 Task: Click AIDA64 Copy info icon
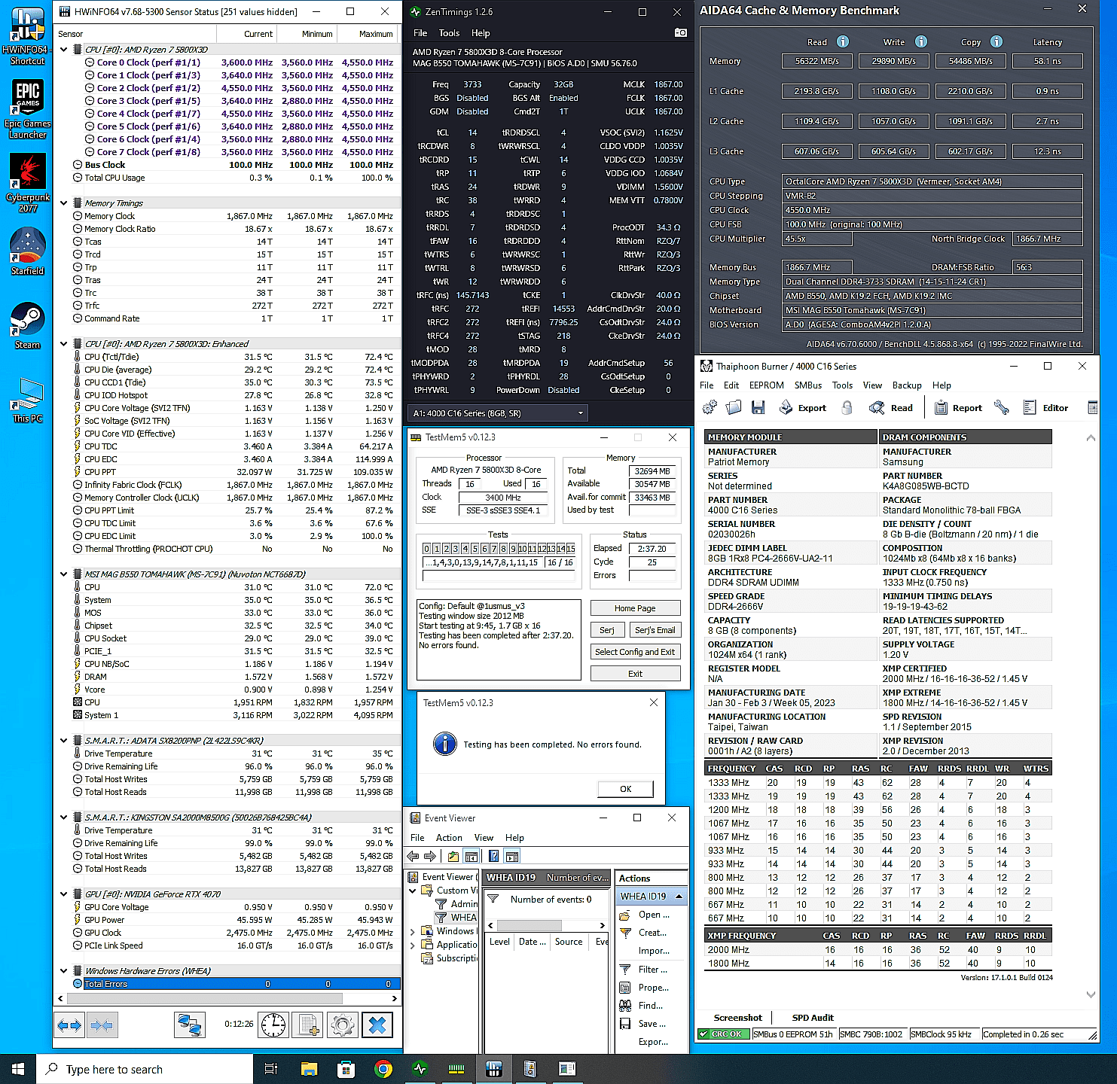(996, 41)
